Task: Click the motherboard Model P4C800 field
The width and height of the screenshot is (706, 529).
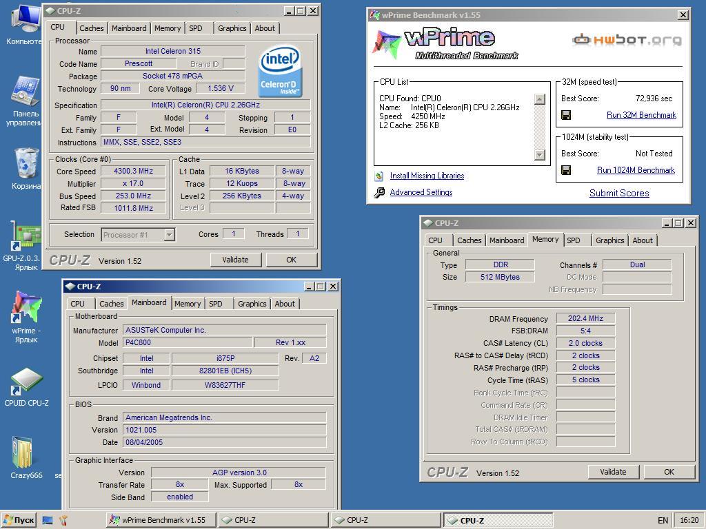Action: (188, 342)
